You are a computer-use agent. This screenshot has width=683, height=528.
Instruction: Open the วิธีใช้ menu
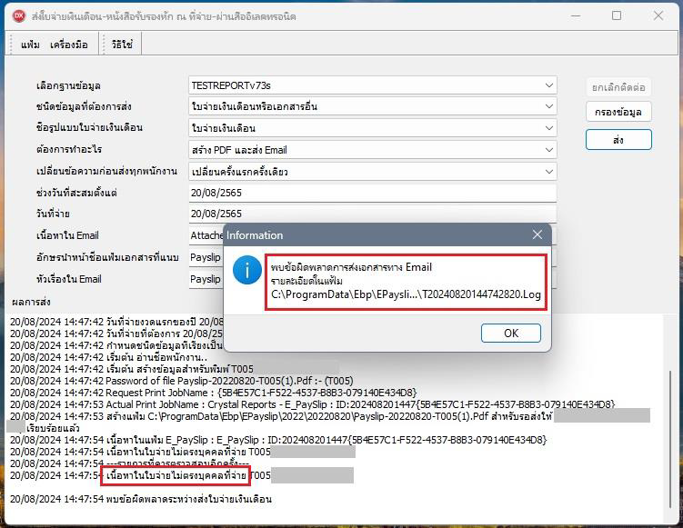coord(122,44)
